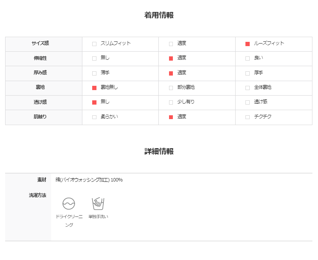Toggle the 裏地無し red checkbox

(94, 88)
